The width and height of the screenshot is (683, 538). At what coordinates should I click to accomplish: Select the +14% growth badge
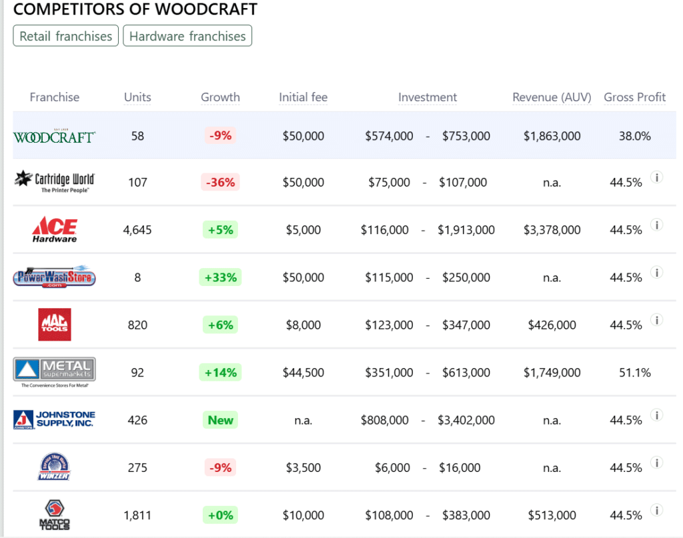tap(220, 373)
